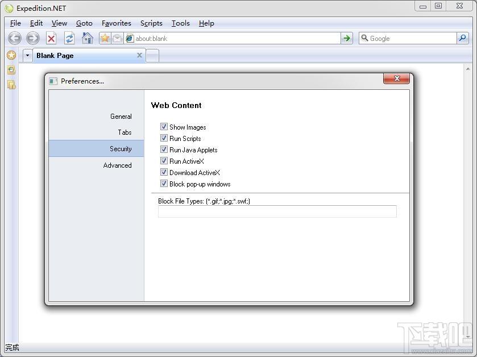Toggle Block pop-up windows checkbox

(x=164, y=184)
